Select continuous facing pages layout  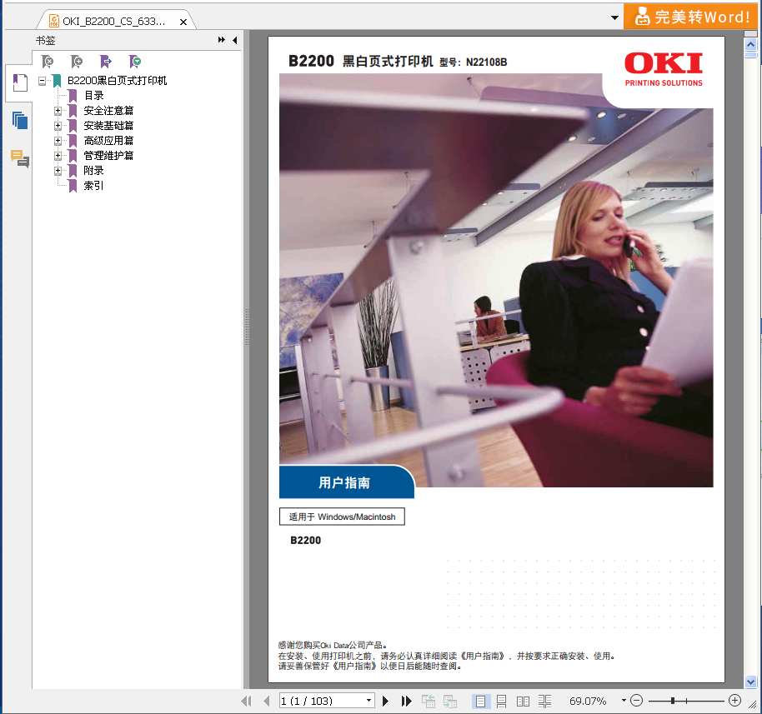click(x=544, y=701)
